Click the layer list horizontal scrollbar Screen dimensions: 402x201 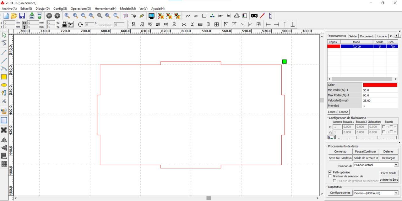pos(362,79)
